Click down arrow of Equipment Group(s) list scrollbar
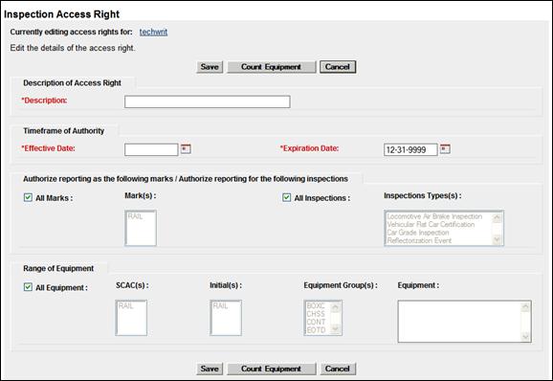Viewport: 553px width, 381px height. click(336, 329)
